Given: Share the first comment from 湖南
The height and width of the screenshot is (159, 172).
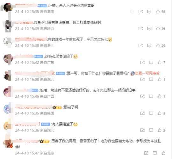Looking at the screenshot, I should 140,11.
